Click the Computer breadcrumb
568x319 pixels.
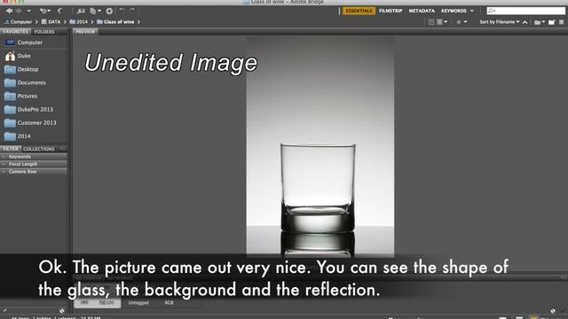click(18, 21)
